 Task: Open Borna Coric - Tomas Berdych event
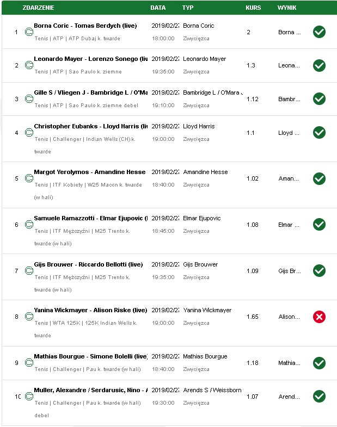pos(85,26)
